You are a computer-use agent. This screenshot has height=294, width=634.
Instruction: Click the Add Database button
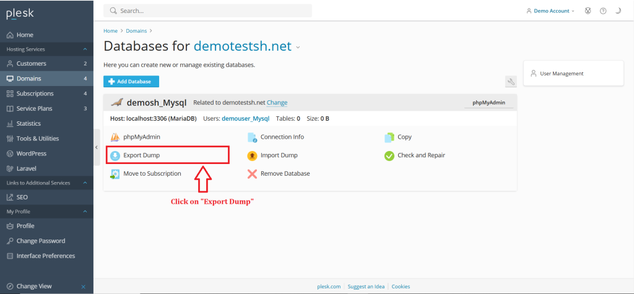click(x=131, y=81)
